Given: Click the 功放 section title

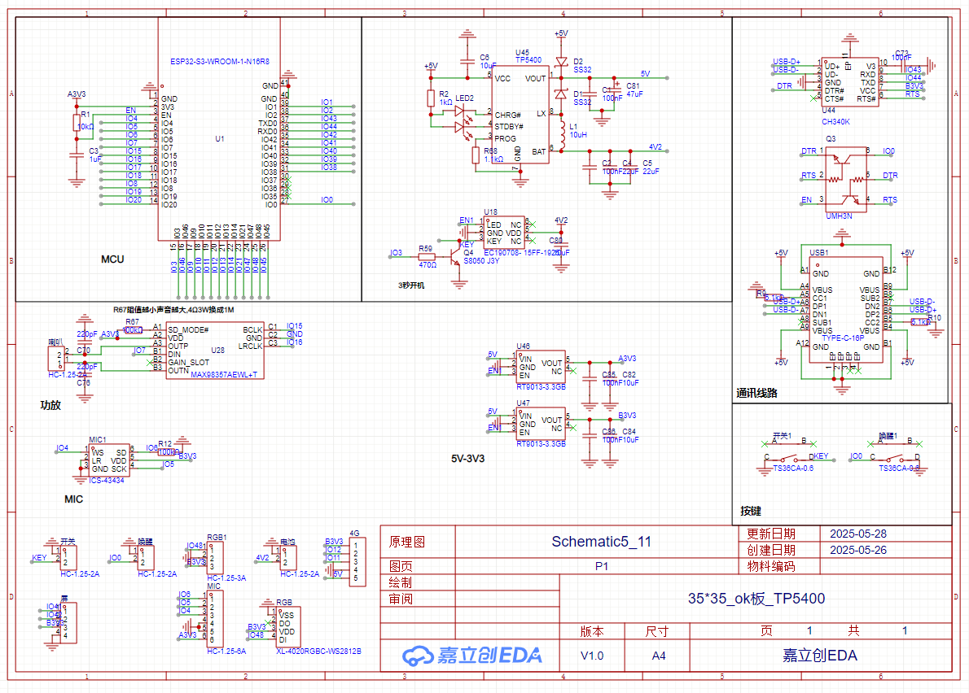Looking at the screenshot, I should 50,405.
